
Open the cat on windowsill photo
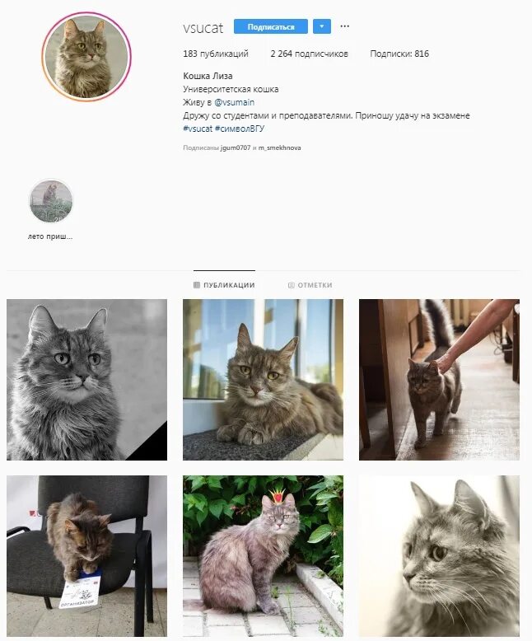coord(263,379)
